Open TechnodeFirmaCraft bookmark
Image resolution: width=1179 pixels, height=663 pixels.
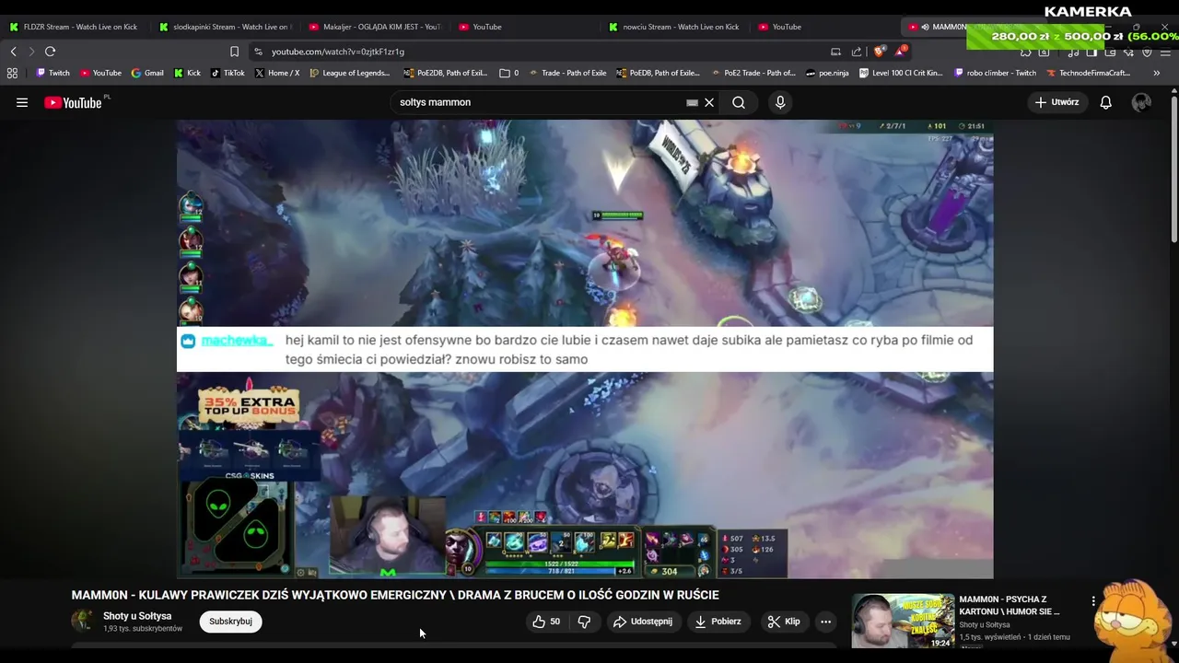[x=1089, y=73]
